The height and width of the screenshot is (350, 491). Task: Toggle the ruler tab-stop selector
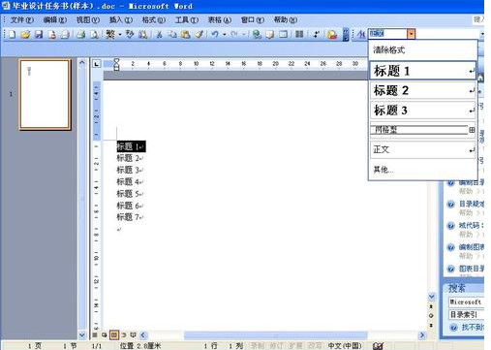pos(97,64)
